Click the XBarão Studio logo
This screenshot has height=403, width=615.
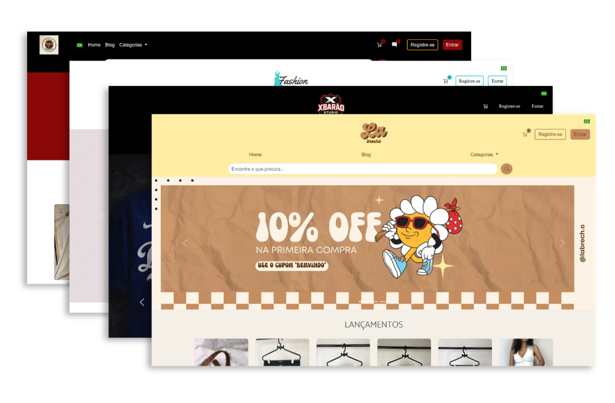[x=331, y=104]
